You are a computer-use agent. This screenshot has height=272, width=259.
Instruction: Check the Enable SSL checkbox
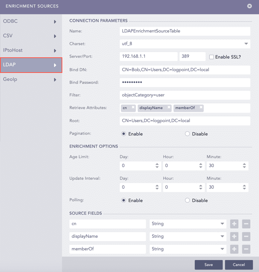tap(212, 57)
